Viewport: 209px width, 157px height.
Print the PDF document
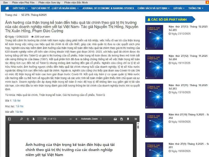point(115,119)
